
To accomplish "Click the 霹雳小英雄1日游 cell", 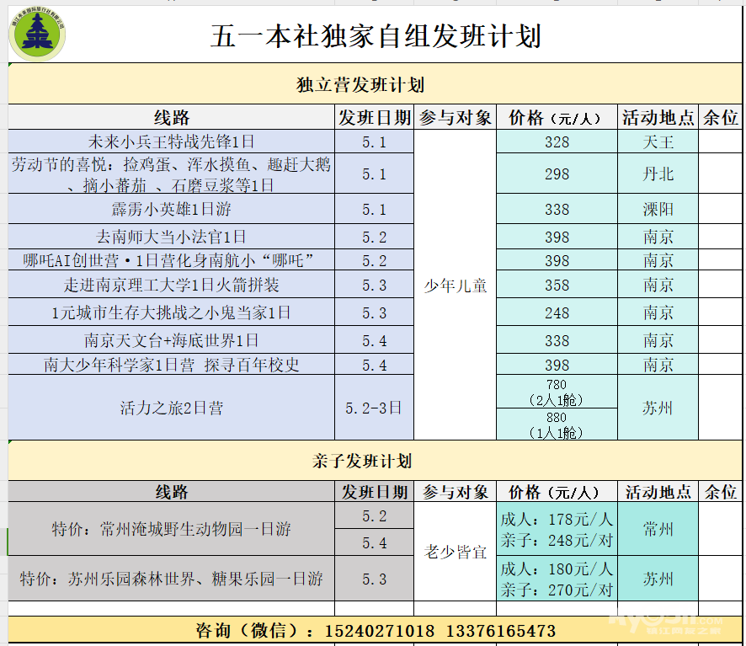I will [x=171, y=209].
